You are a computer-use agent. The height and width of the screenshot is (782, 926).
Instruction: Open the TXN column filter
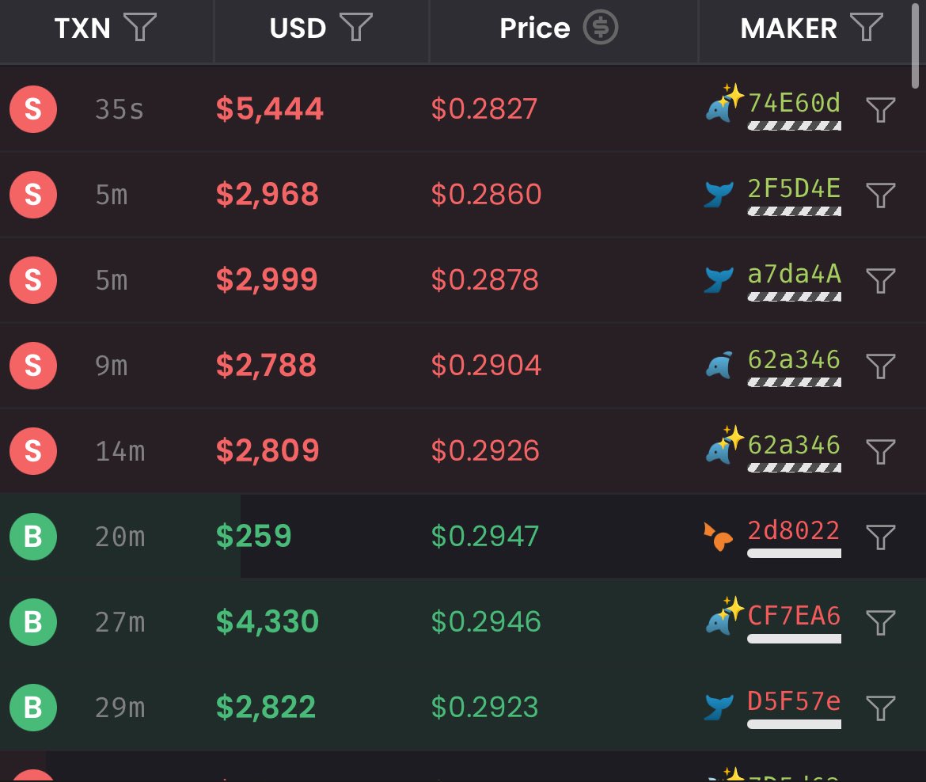click(x=140, y=27)
